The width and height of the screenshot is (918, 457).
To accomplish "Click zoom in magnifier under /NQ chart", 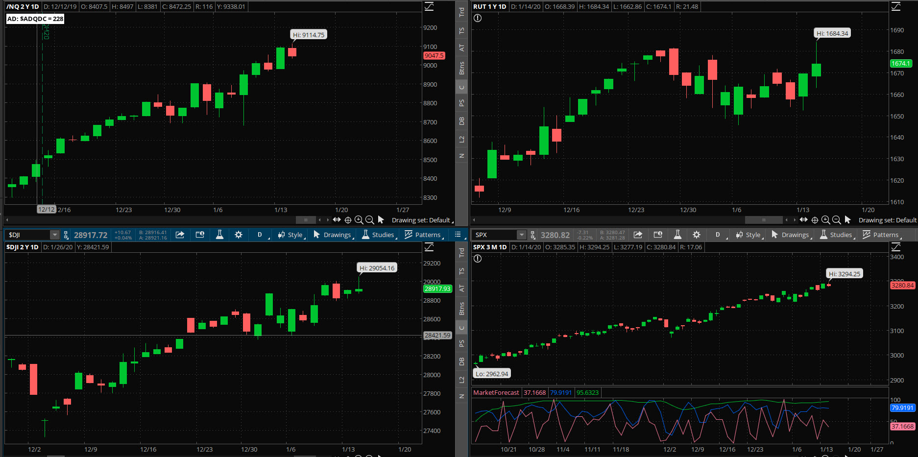I will pyautogui.click(x=359, y=220).
